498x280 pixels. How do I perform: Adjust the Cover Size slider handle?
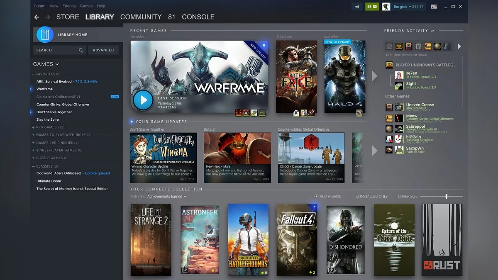[447, 196]
